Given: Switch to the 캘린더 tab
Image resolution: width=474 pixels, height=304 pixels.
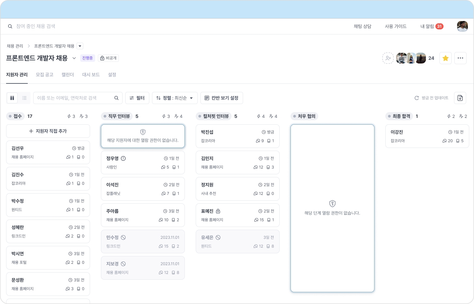Looking at the screenshot, I should [68, 75].
